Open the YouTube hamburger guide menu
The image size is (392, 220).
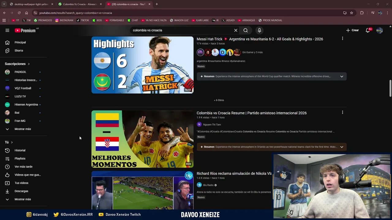click(x=7, y=30)
